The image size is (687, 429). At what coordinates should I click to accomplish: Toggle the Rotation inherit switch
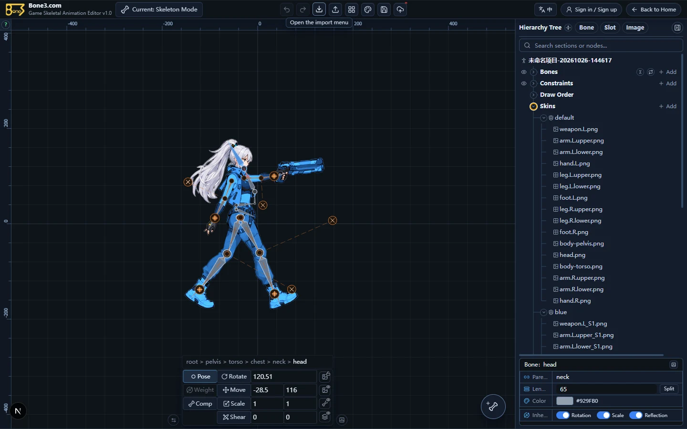pos(563,415)
